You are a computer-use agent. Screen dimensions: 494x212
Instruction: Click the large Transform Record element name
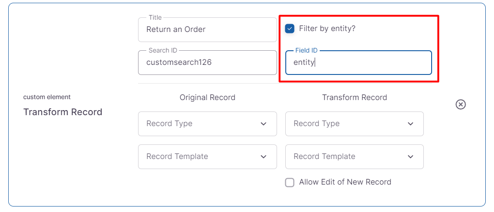click(63, 112)
